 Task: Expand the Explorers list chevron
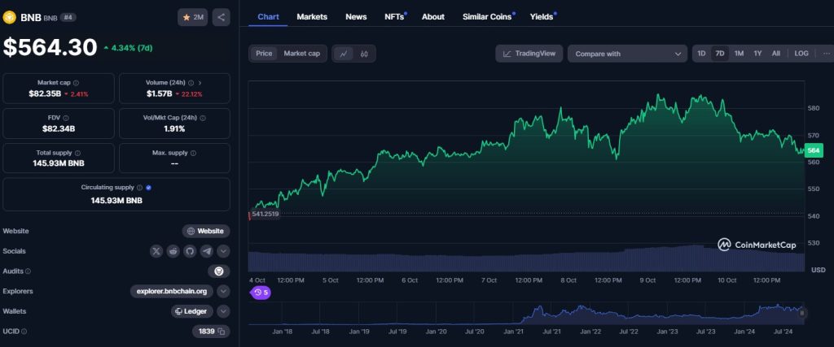point(223,291)
